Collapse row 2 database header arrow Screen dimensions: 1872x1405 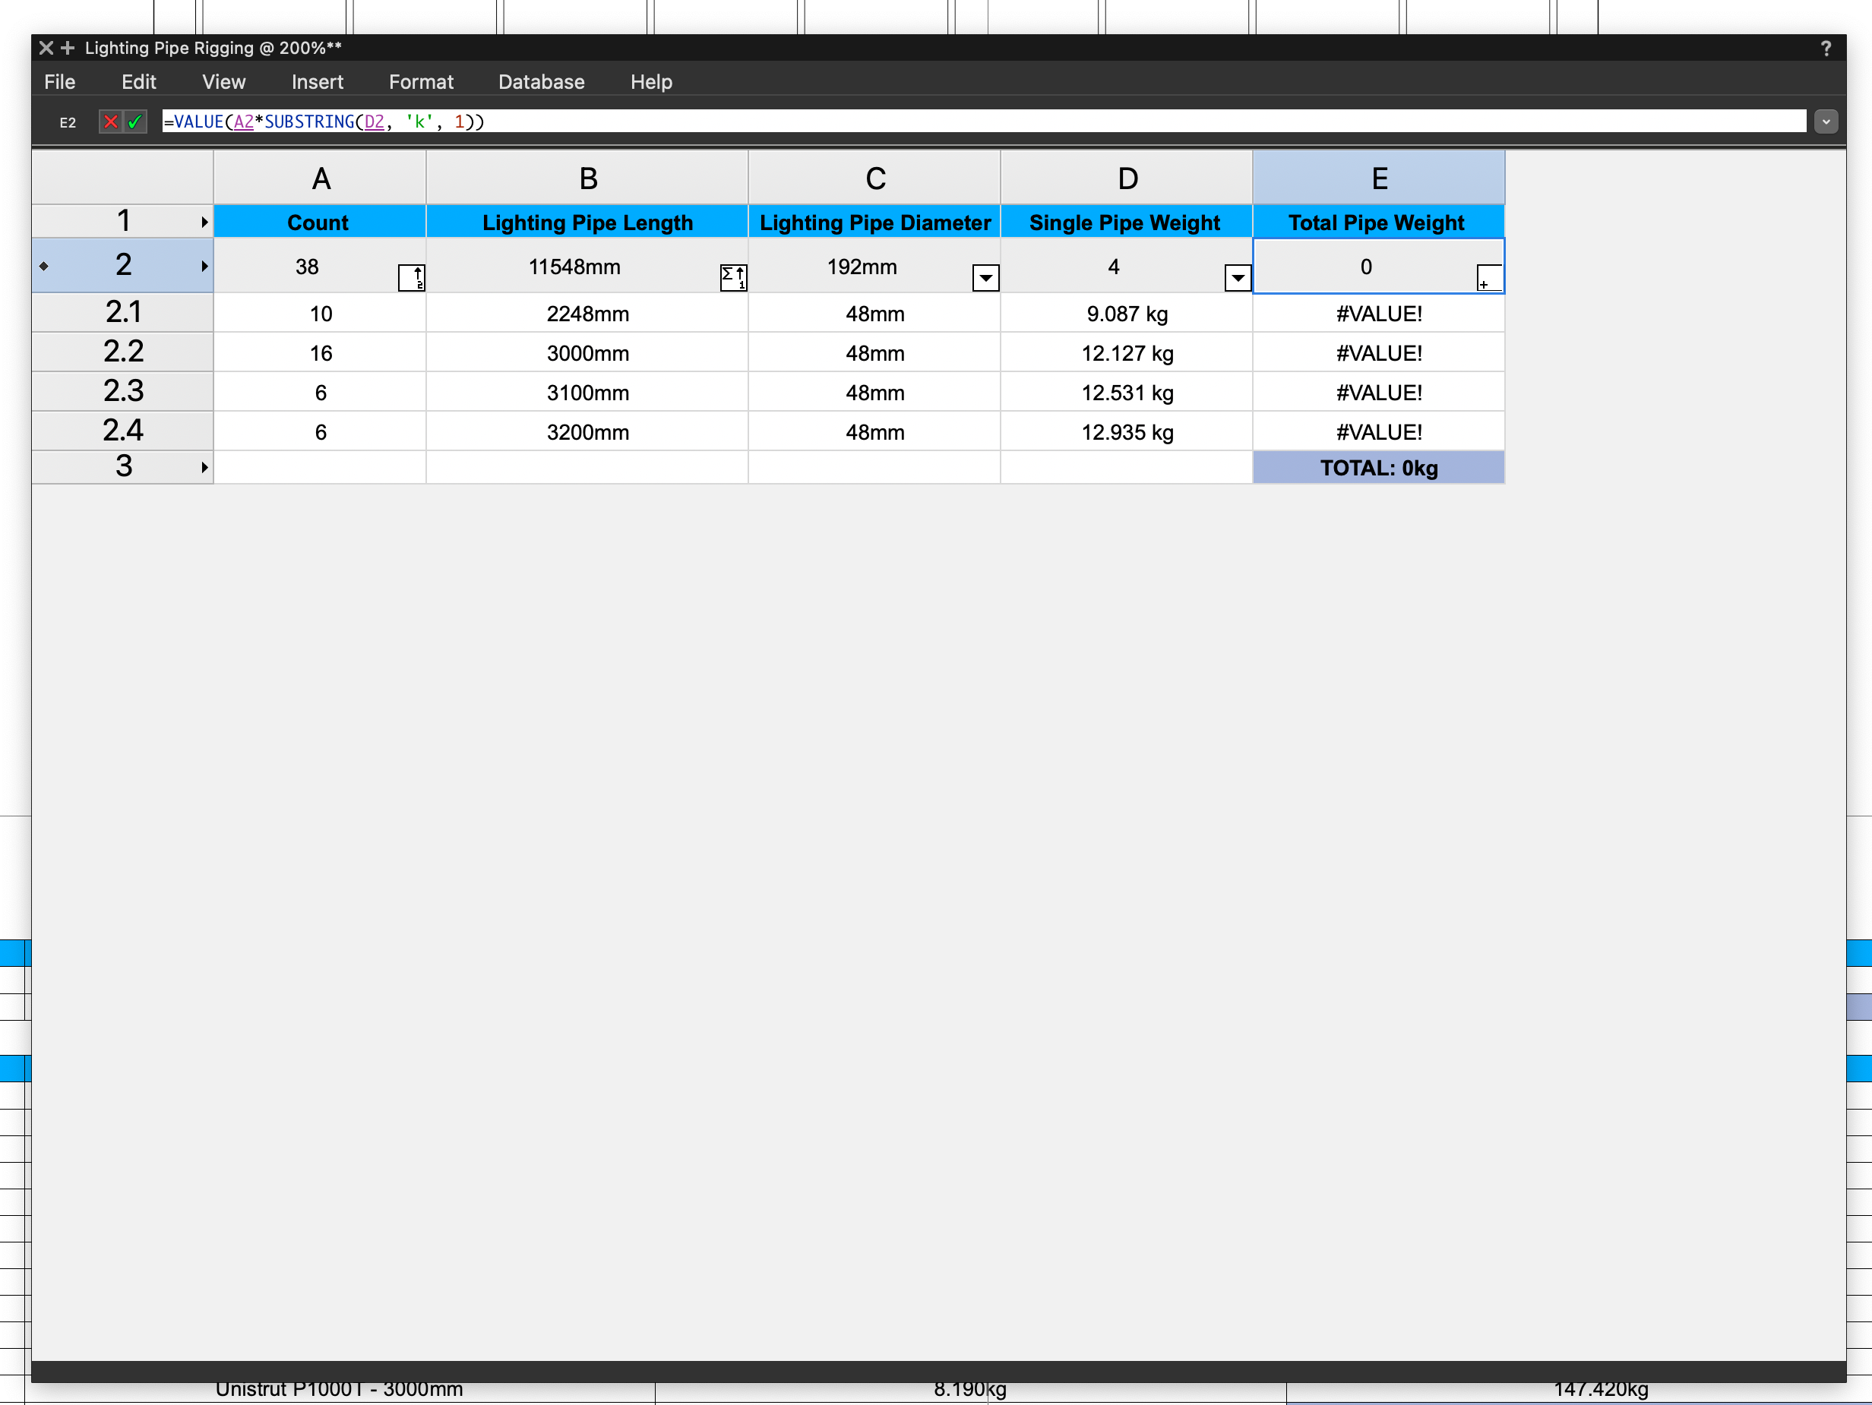(x=204, y=267)
